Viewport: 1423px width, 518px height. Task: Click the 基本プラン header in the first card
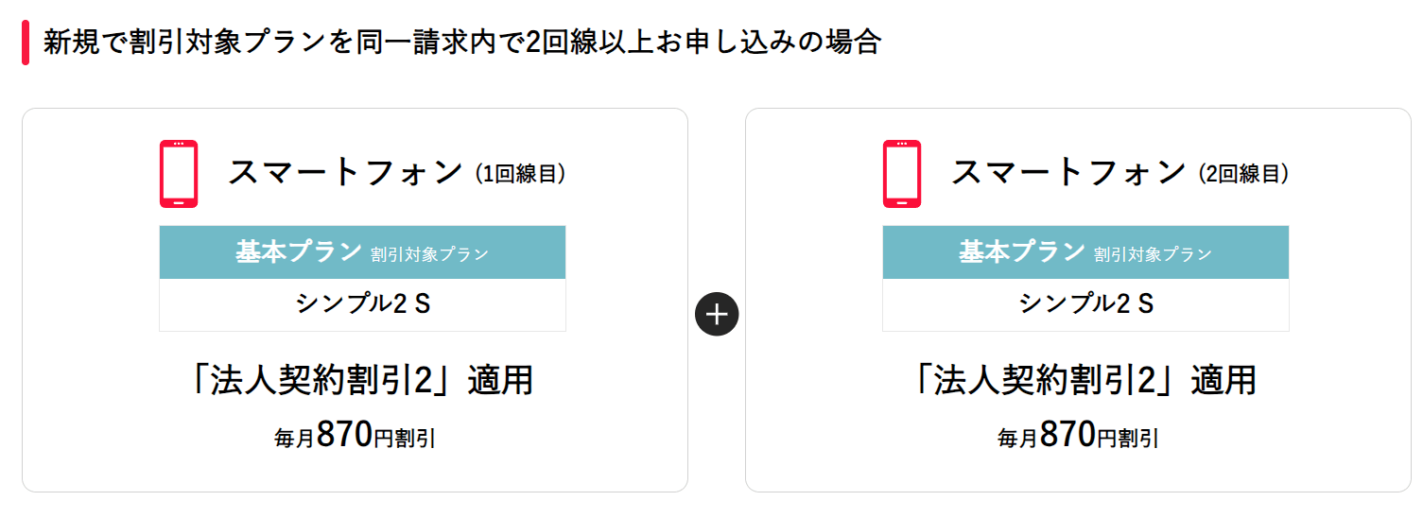tap(362, 252)
